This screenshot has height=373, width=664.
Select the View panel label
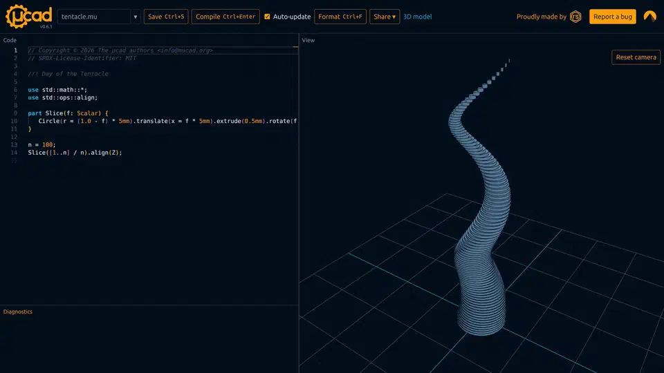[308, 40]
